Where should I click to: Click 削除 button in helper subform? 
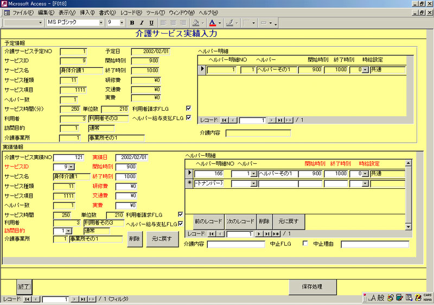pyautogui.click(x=264, y=221)
